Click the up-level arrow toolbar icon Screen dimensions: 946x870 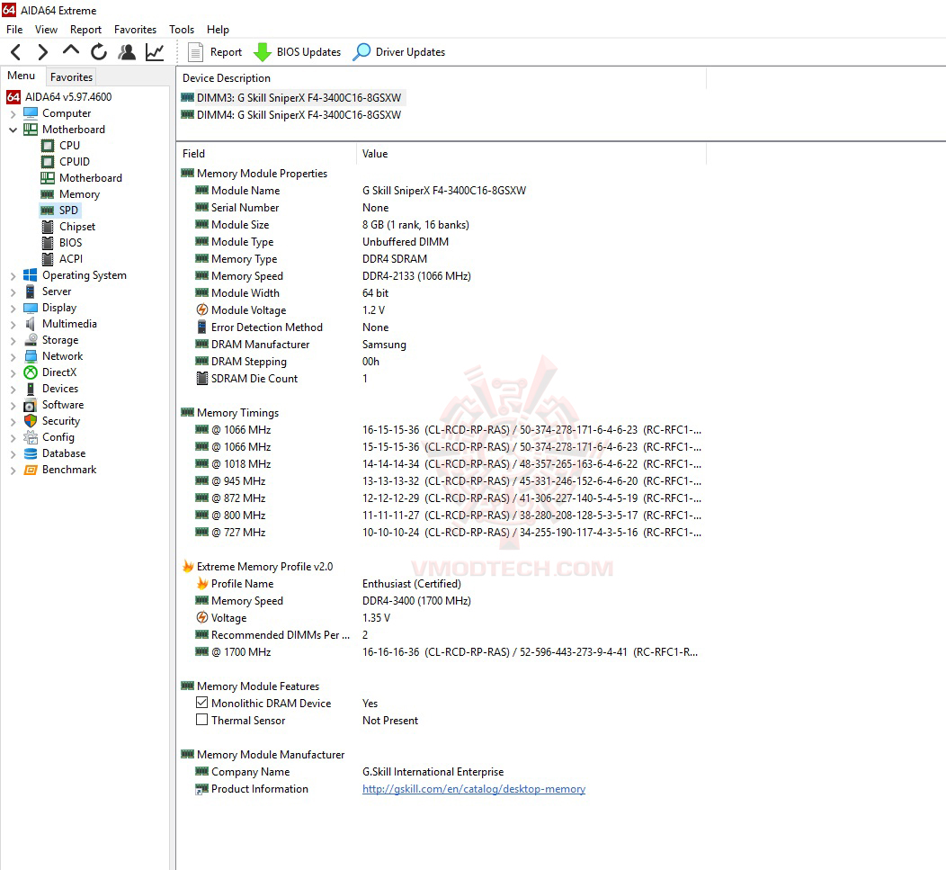tap(70, 51)
